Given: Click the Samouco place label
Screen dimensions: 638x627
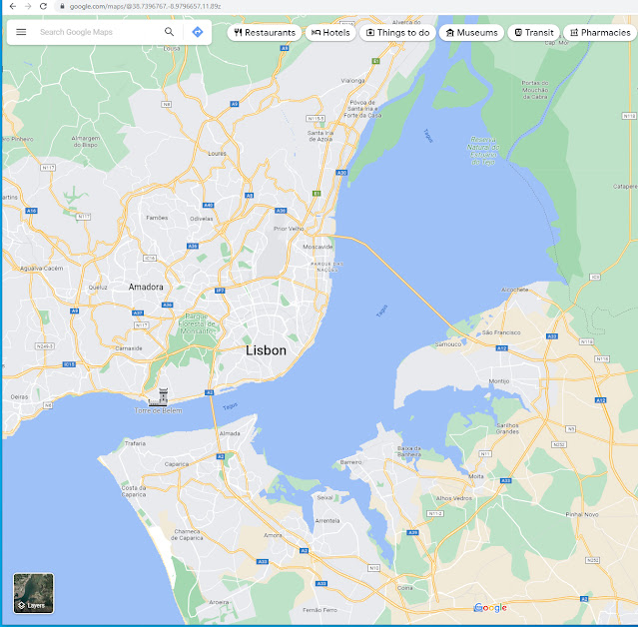Looking at the screenshot, I should [x=448, y=344].
